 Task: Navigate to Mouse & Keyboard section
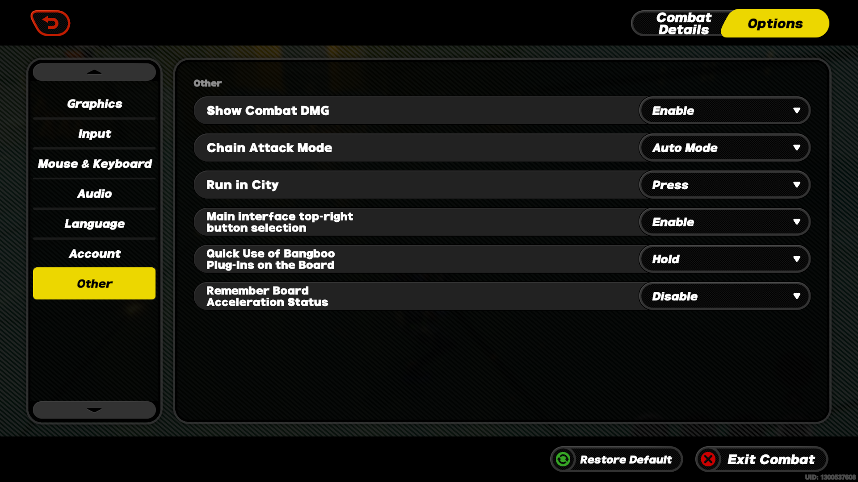click(x=95, y=164)
